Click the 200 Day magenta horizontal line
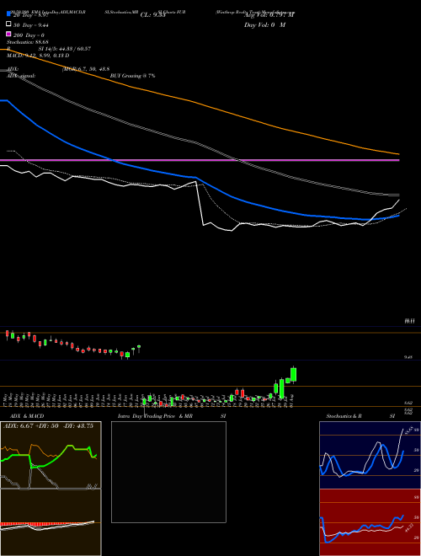The image size is (421, 556). 200,160
